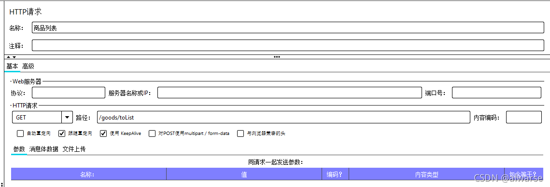Viewport: 550px width, 187px height.
Task: Click the 协议 protocol input field
Action: 69,93
